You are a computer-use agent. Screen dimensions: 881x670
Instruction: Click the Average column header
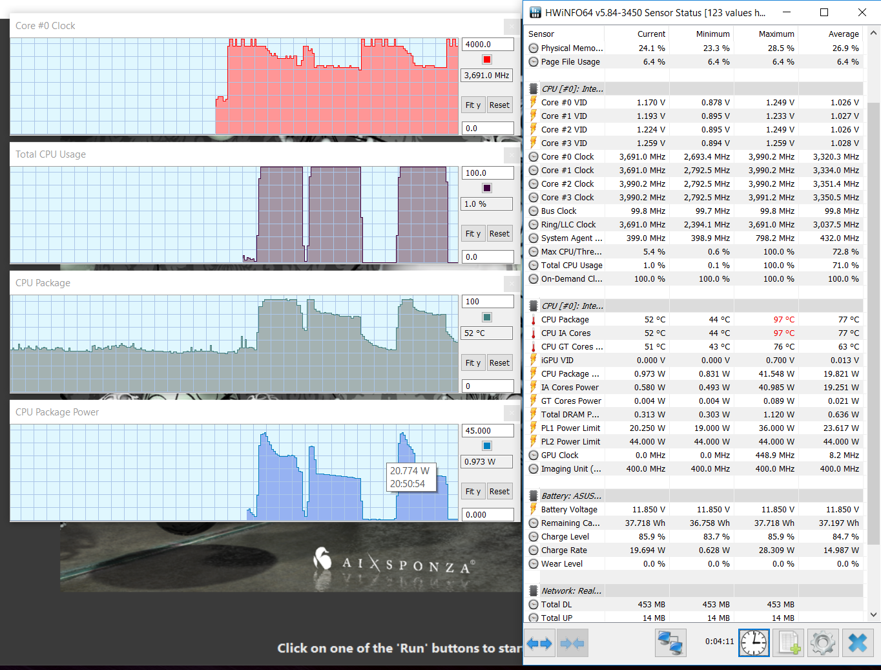(843, 34)
